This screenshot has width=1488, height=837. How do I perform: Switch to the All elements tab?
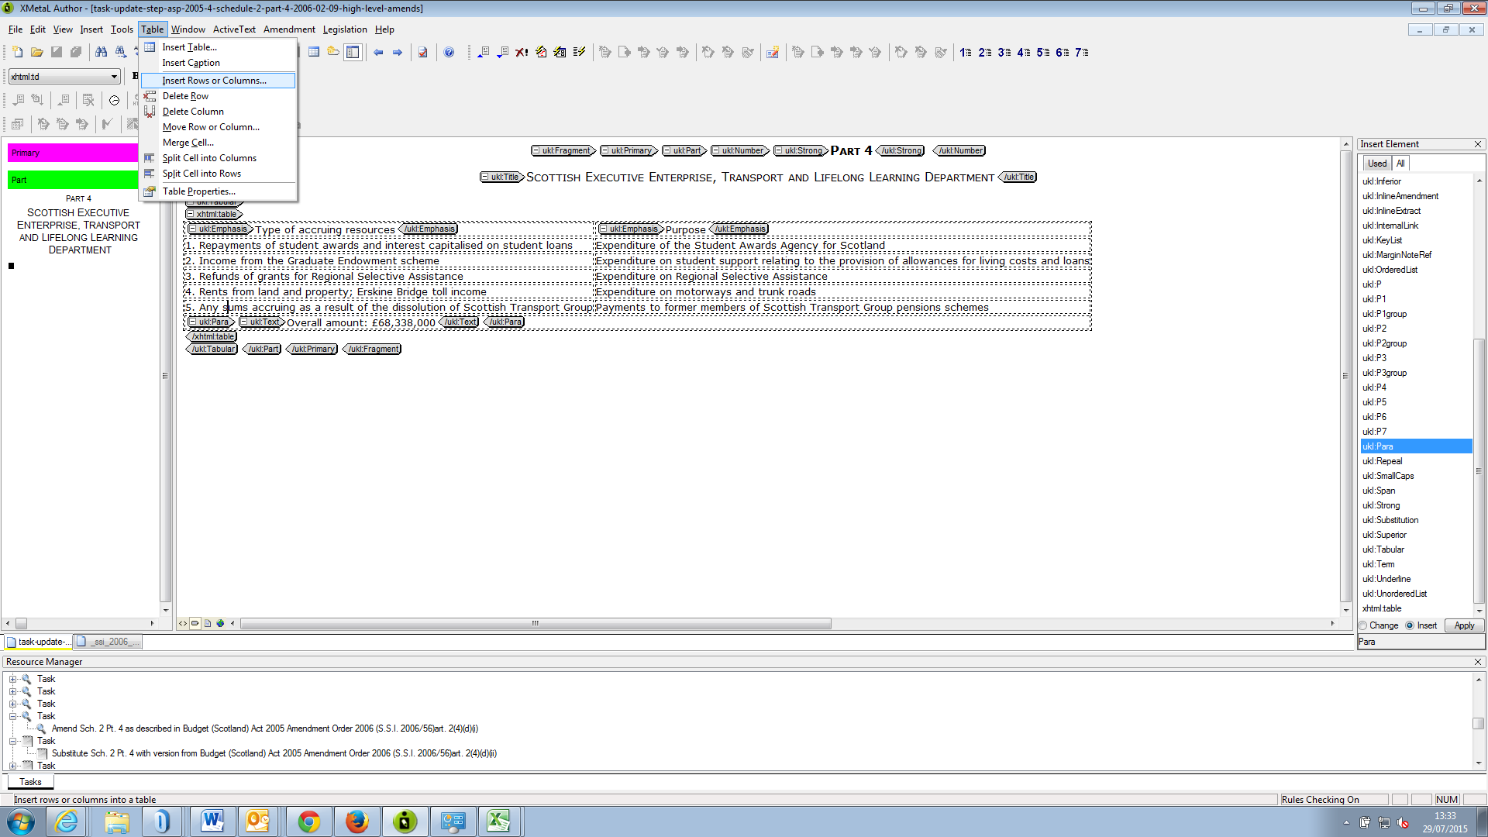pos(1400,164)
